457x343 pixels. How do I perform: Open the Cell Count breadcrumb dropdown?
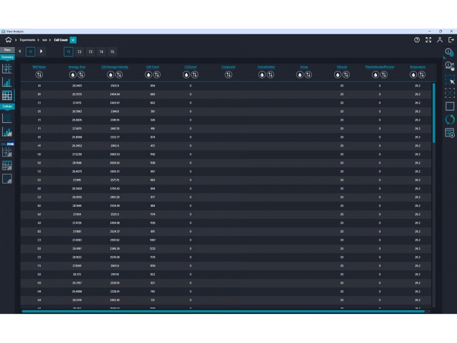pyautogui.click(x=73, y=40)
